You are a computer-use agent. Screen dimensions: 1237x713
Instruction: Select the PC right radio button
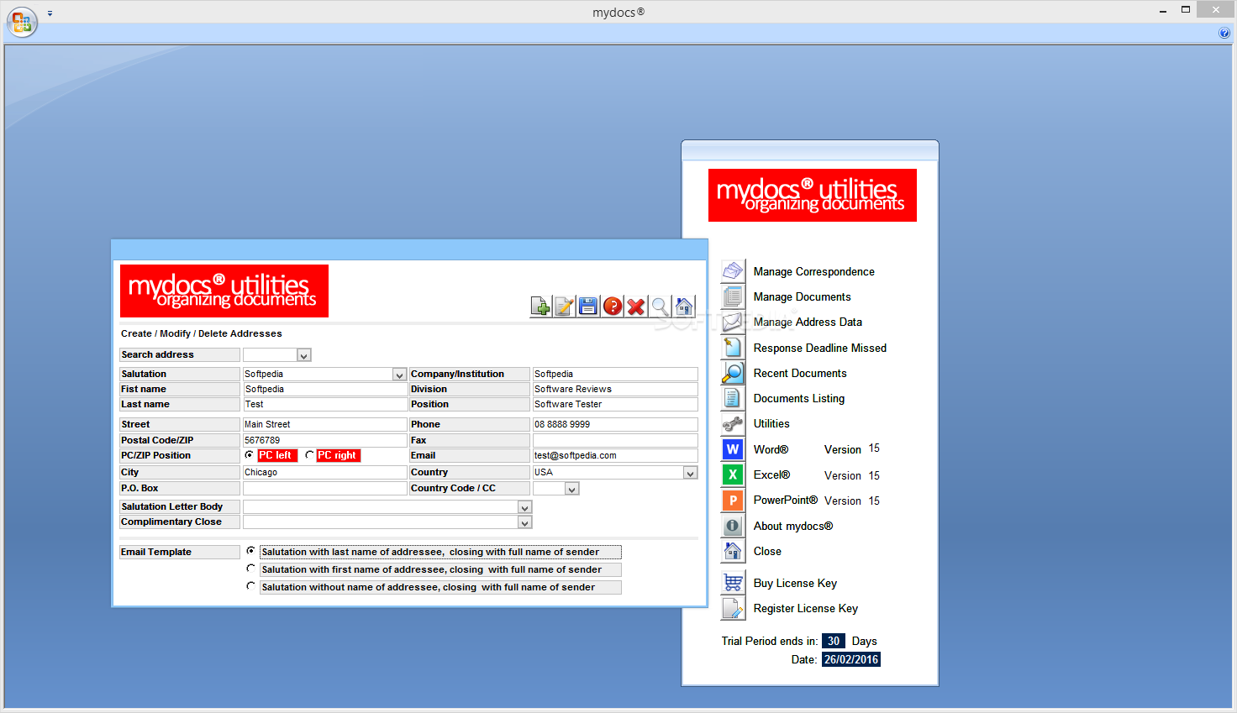tap(309, 455)
